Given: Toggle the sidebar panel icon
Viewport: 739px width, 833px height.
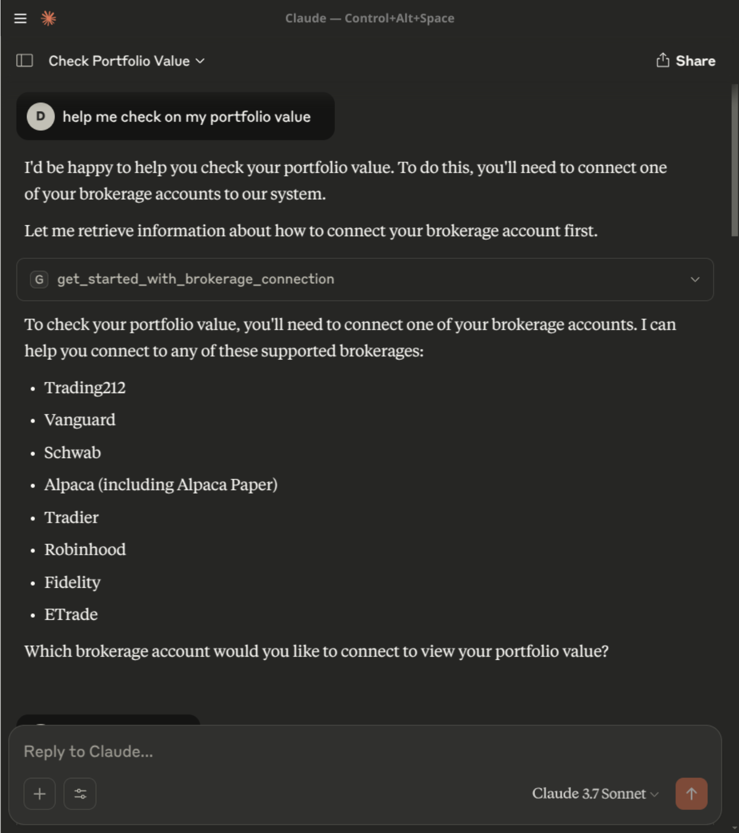Looking at the screenshot, I should pyautogui.click(x=24, y=61).
